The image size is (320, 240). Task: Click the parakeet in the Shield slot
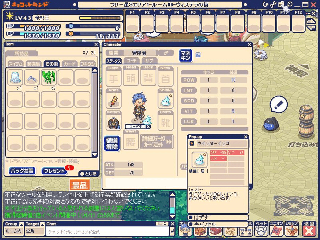[x=166, y=100]
